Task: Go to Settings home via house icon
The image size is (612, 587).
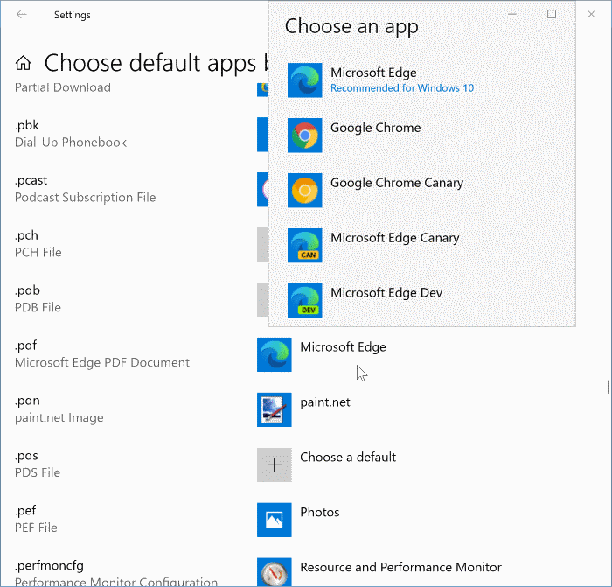Action: [23, 63]
